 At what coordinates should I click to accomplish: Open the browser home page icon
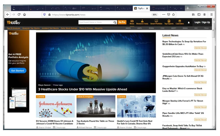(x=25, y=14)
